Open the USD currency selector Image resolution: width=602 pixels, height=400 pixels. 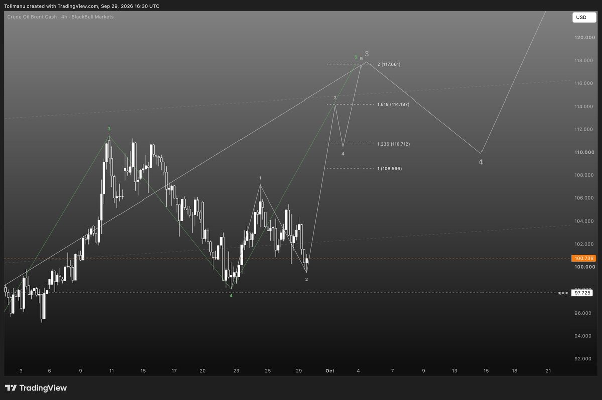584,17
